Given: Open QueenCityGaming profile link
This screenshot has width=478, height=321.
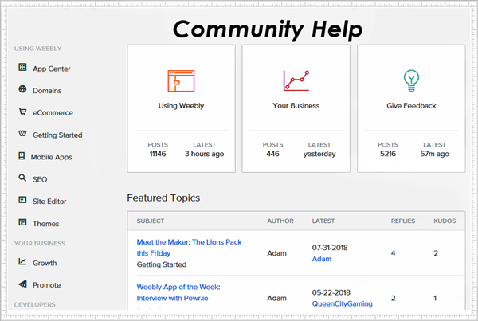Looking at the screenshot, I should click(x=342, y=304).
